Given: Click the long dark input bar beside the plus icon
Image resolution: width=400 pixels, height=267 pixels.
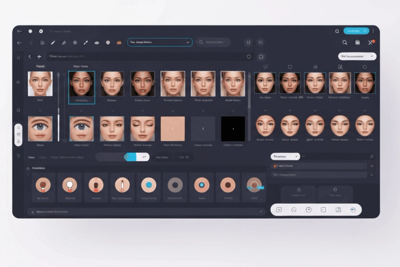Looking at the screenshot, I should click(x=150, y=56).
